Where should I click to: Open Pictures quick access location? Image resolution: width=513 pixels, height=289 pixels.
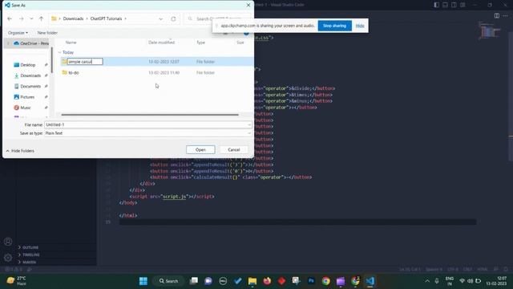26,97
